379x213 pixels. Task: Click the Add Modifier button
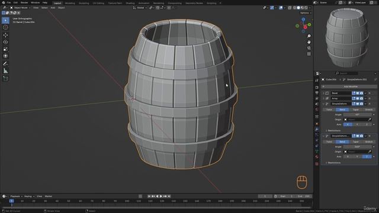tap(349, 86)
